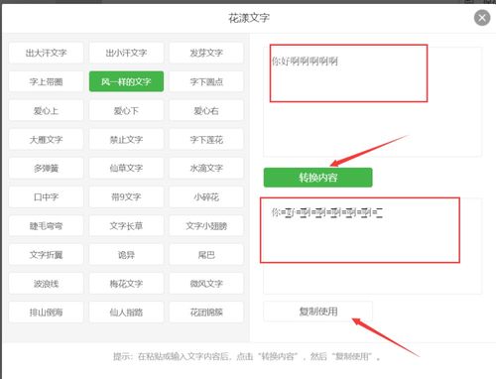Select the 小碎花 style

point(206,196)
